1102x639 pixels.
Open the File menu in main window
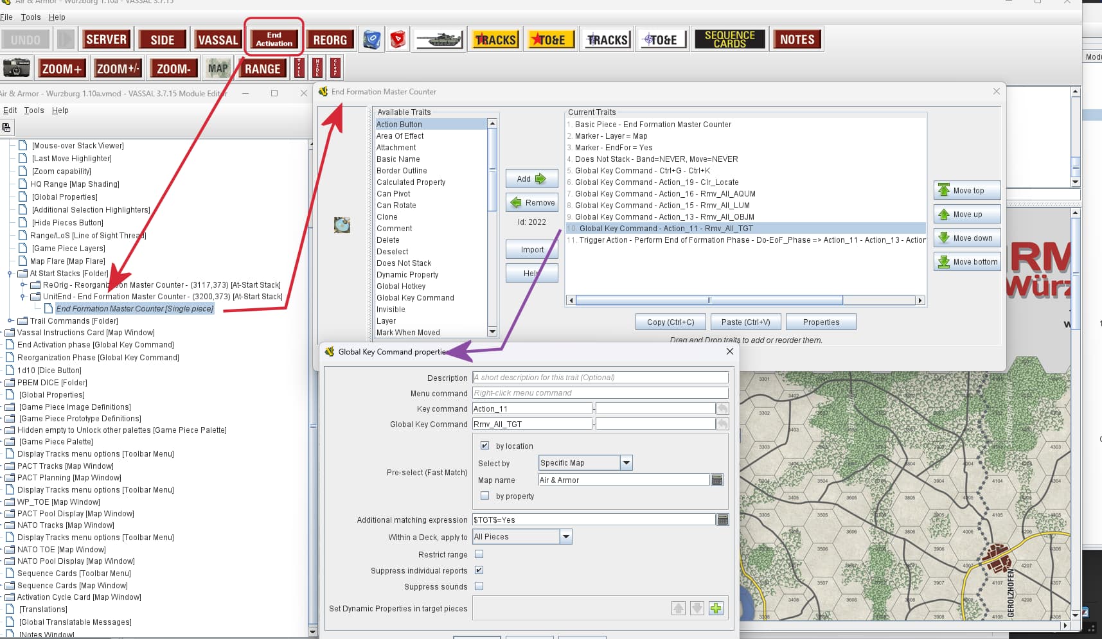click(6, 17)
